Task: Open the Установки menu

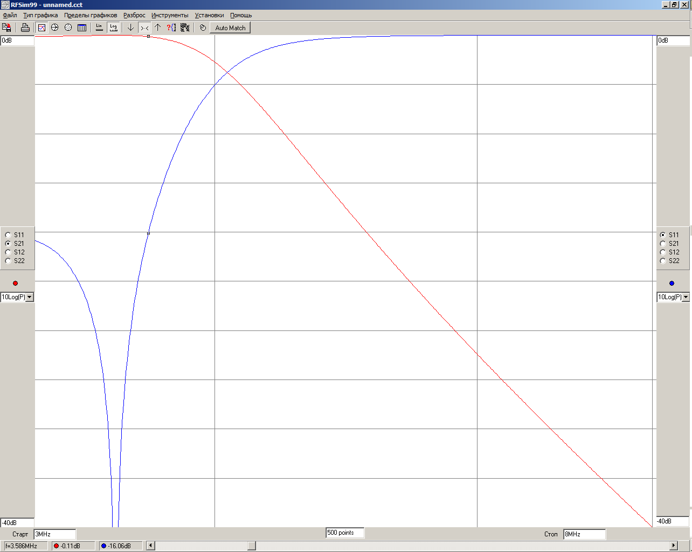Action: pyautogui.click(x=209, y=15)
